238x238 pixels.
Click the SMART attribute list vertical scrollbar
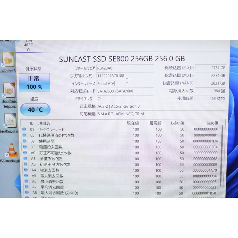222,155
